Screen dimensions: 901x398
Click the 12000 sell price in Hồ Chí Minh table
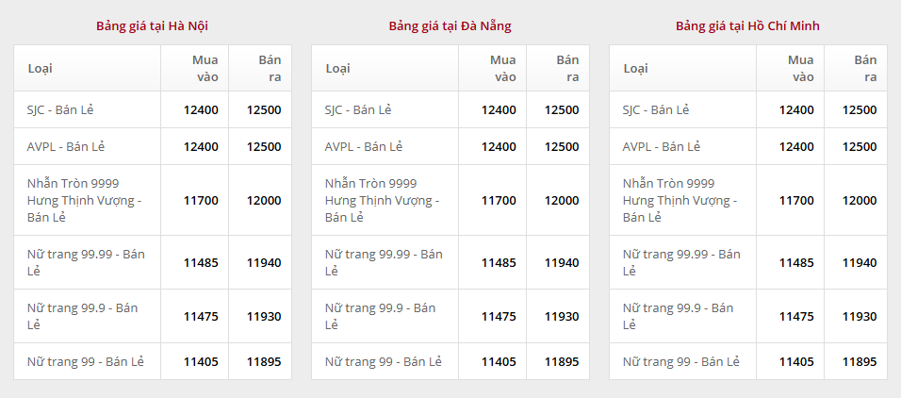[860, 200]
